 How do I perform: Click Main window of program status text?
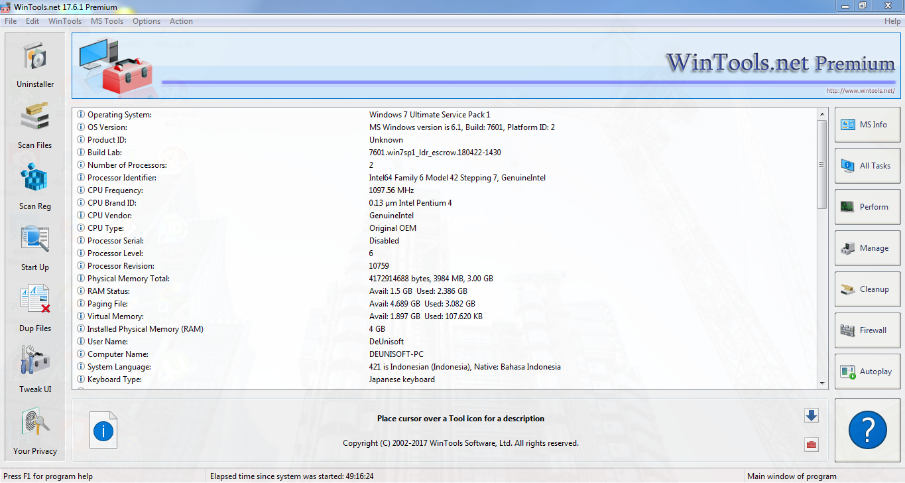click(792, 476)
